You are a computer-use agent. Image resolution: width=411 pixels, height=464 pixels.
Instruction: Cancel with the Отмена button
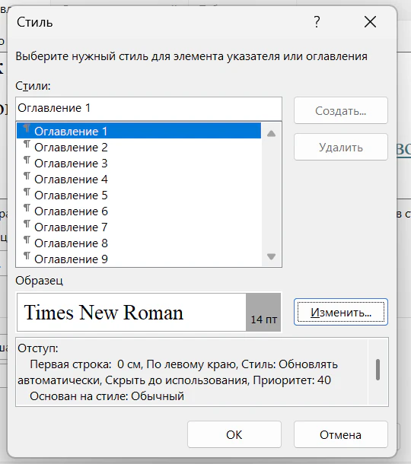pos(340,434)
